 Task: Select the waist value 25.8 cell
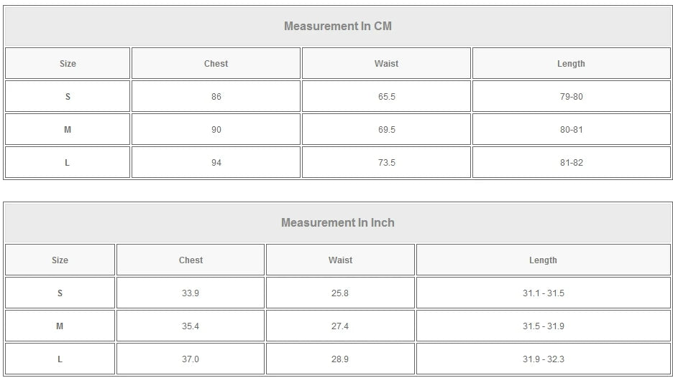[x=340, y=293]
